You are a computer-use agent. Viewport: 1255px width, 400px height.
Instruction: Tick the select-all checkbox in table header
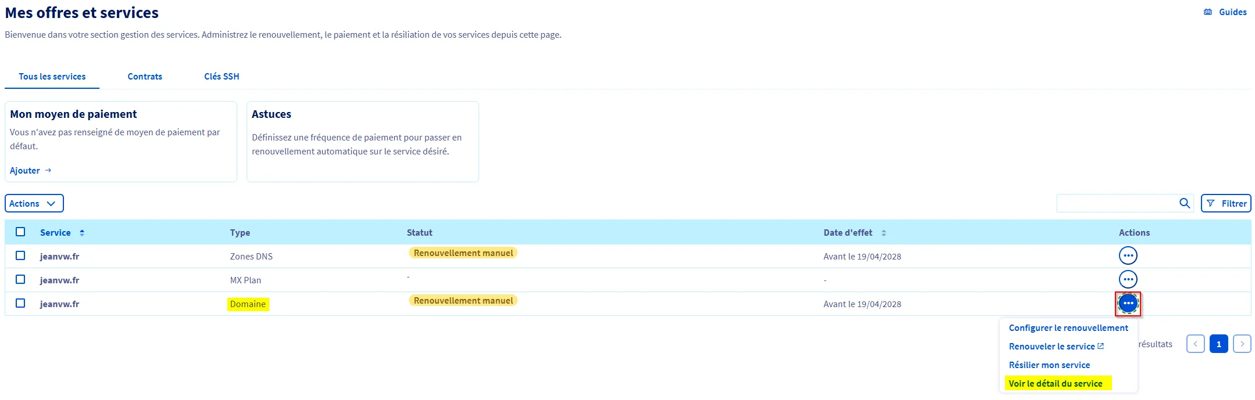[20, 232]
